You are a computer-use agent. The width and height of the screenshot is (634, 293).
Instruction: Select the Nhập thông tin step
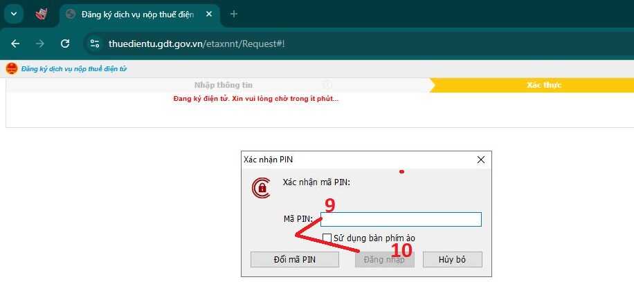[223, 85]
